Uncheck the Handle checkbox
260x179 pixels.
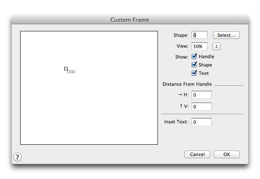tap(194, 56)
